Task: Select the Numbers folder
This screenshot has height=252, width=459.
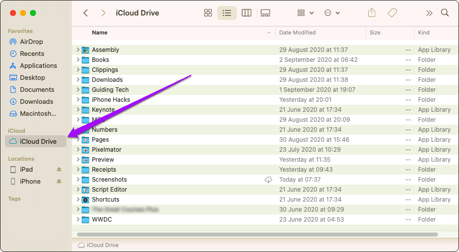Action: point(265,130)
